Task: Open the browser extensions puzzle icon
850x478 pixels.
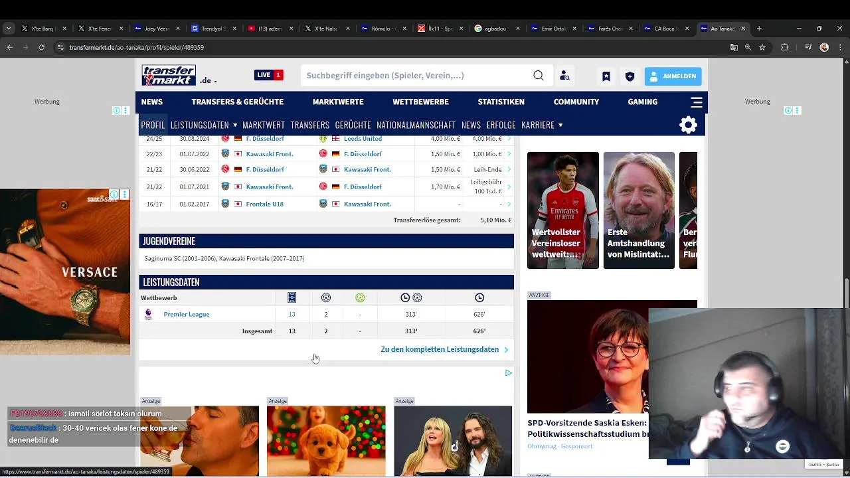Action: (x=784, y=47)
